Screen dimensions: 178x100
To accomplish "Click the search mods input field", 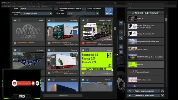I will (x=36, y=9).
